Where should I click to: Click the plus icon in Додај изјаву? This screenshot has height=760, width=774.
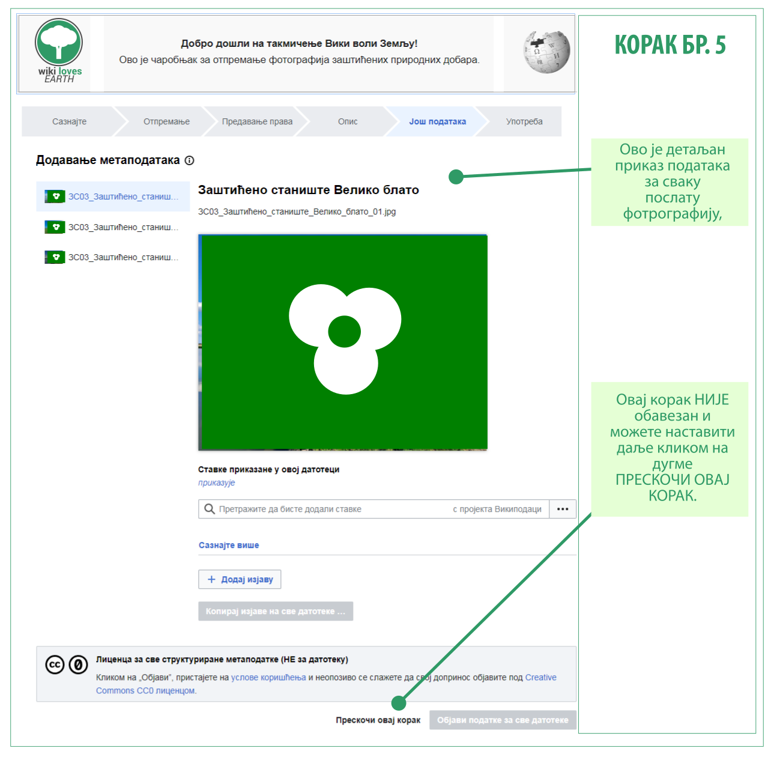tap(211, 579)
